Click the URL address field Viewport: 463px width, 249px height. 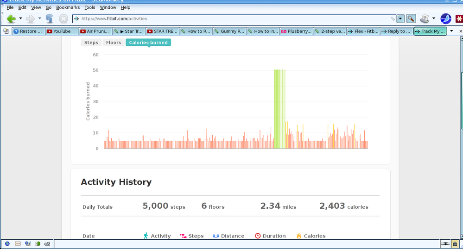(x=235, y=19)
